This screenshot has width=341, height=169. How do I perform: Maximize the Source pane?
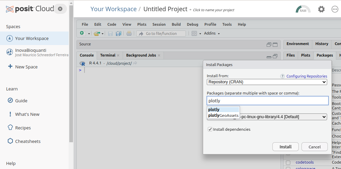coord(275,45)
